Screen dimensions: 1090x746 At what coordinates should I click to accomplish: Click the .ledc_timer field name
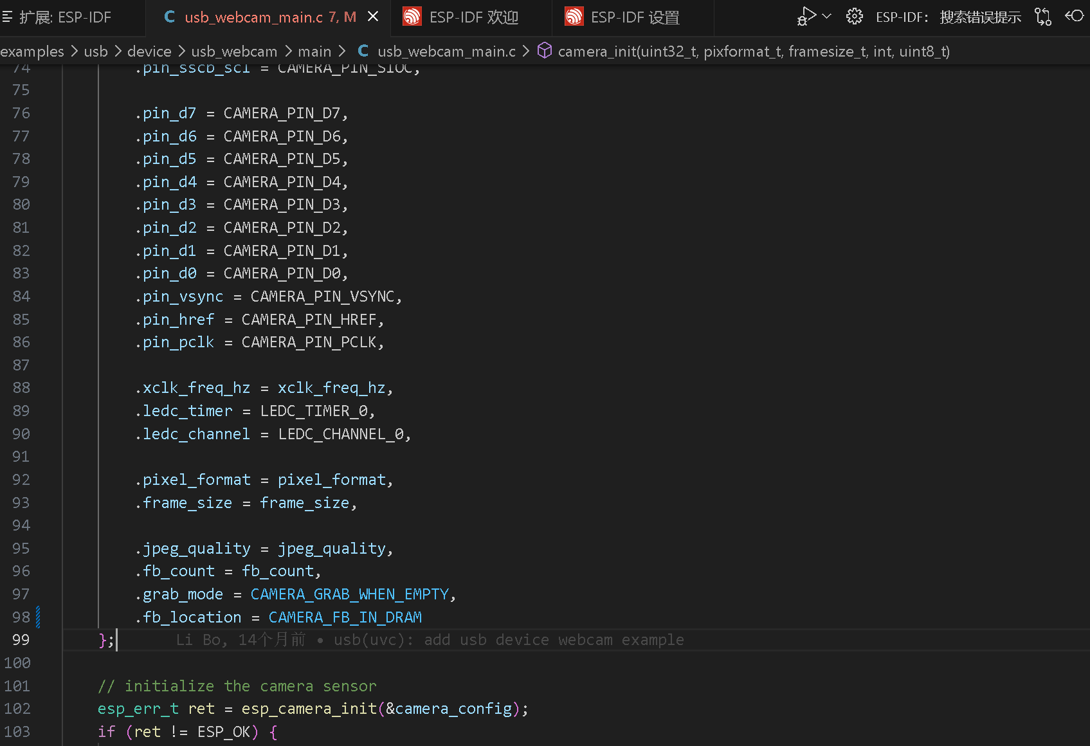click(184, 411)
